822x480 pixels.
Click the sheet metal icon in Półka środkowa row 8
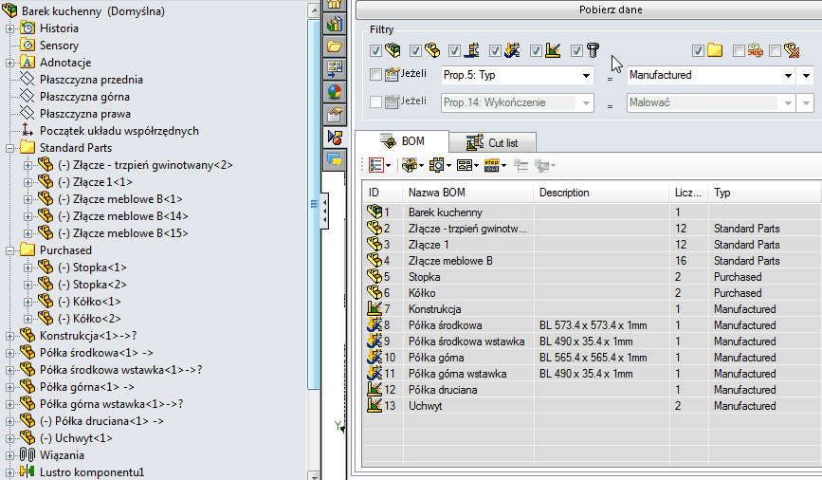pos(374,324)
